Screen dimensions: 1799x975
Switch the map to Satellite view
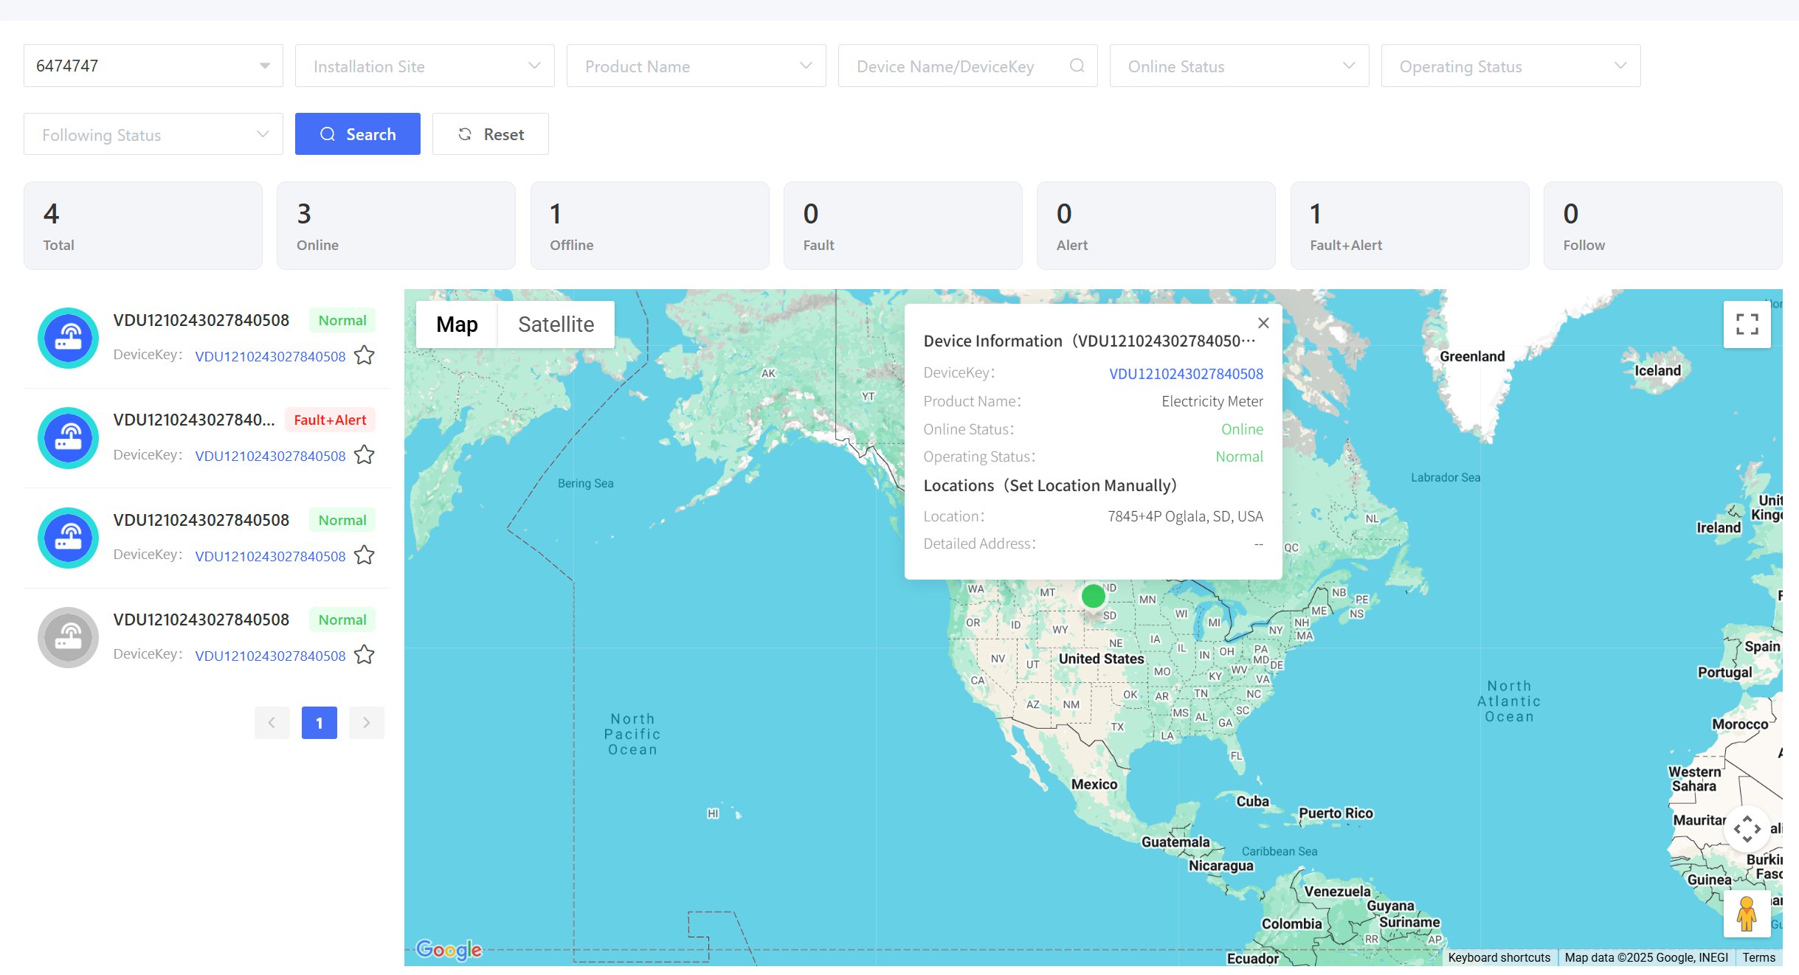556,325
